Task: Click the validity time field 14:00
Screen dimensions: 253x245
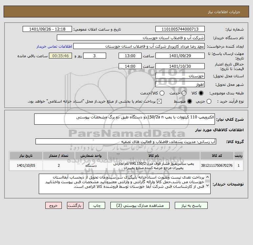Action: [x=130, y=66]
